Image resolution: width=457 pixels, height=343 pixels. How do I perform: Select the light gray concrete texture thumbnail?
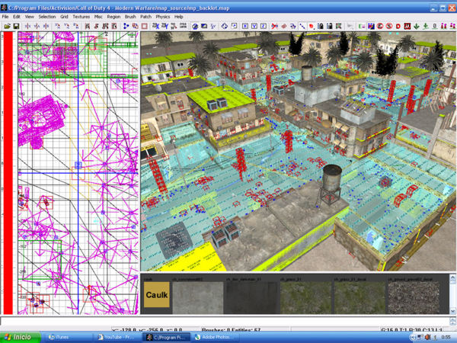pos(198,297)
